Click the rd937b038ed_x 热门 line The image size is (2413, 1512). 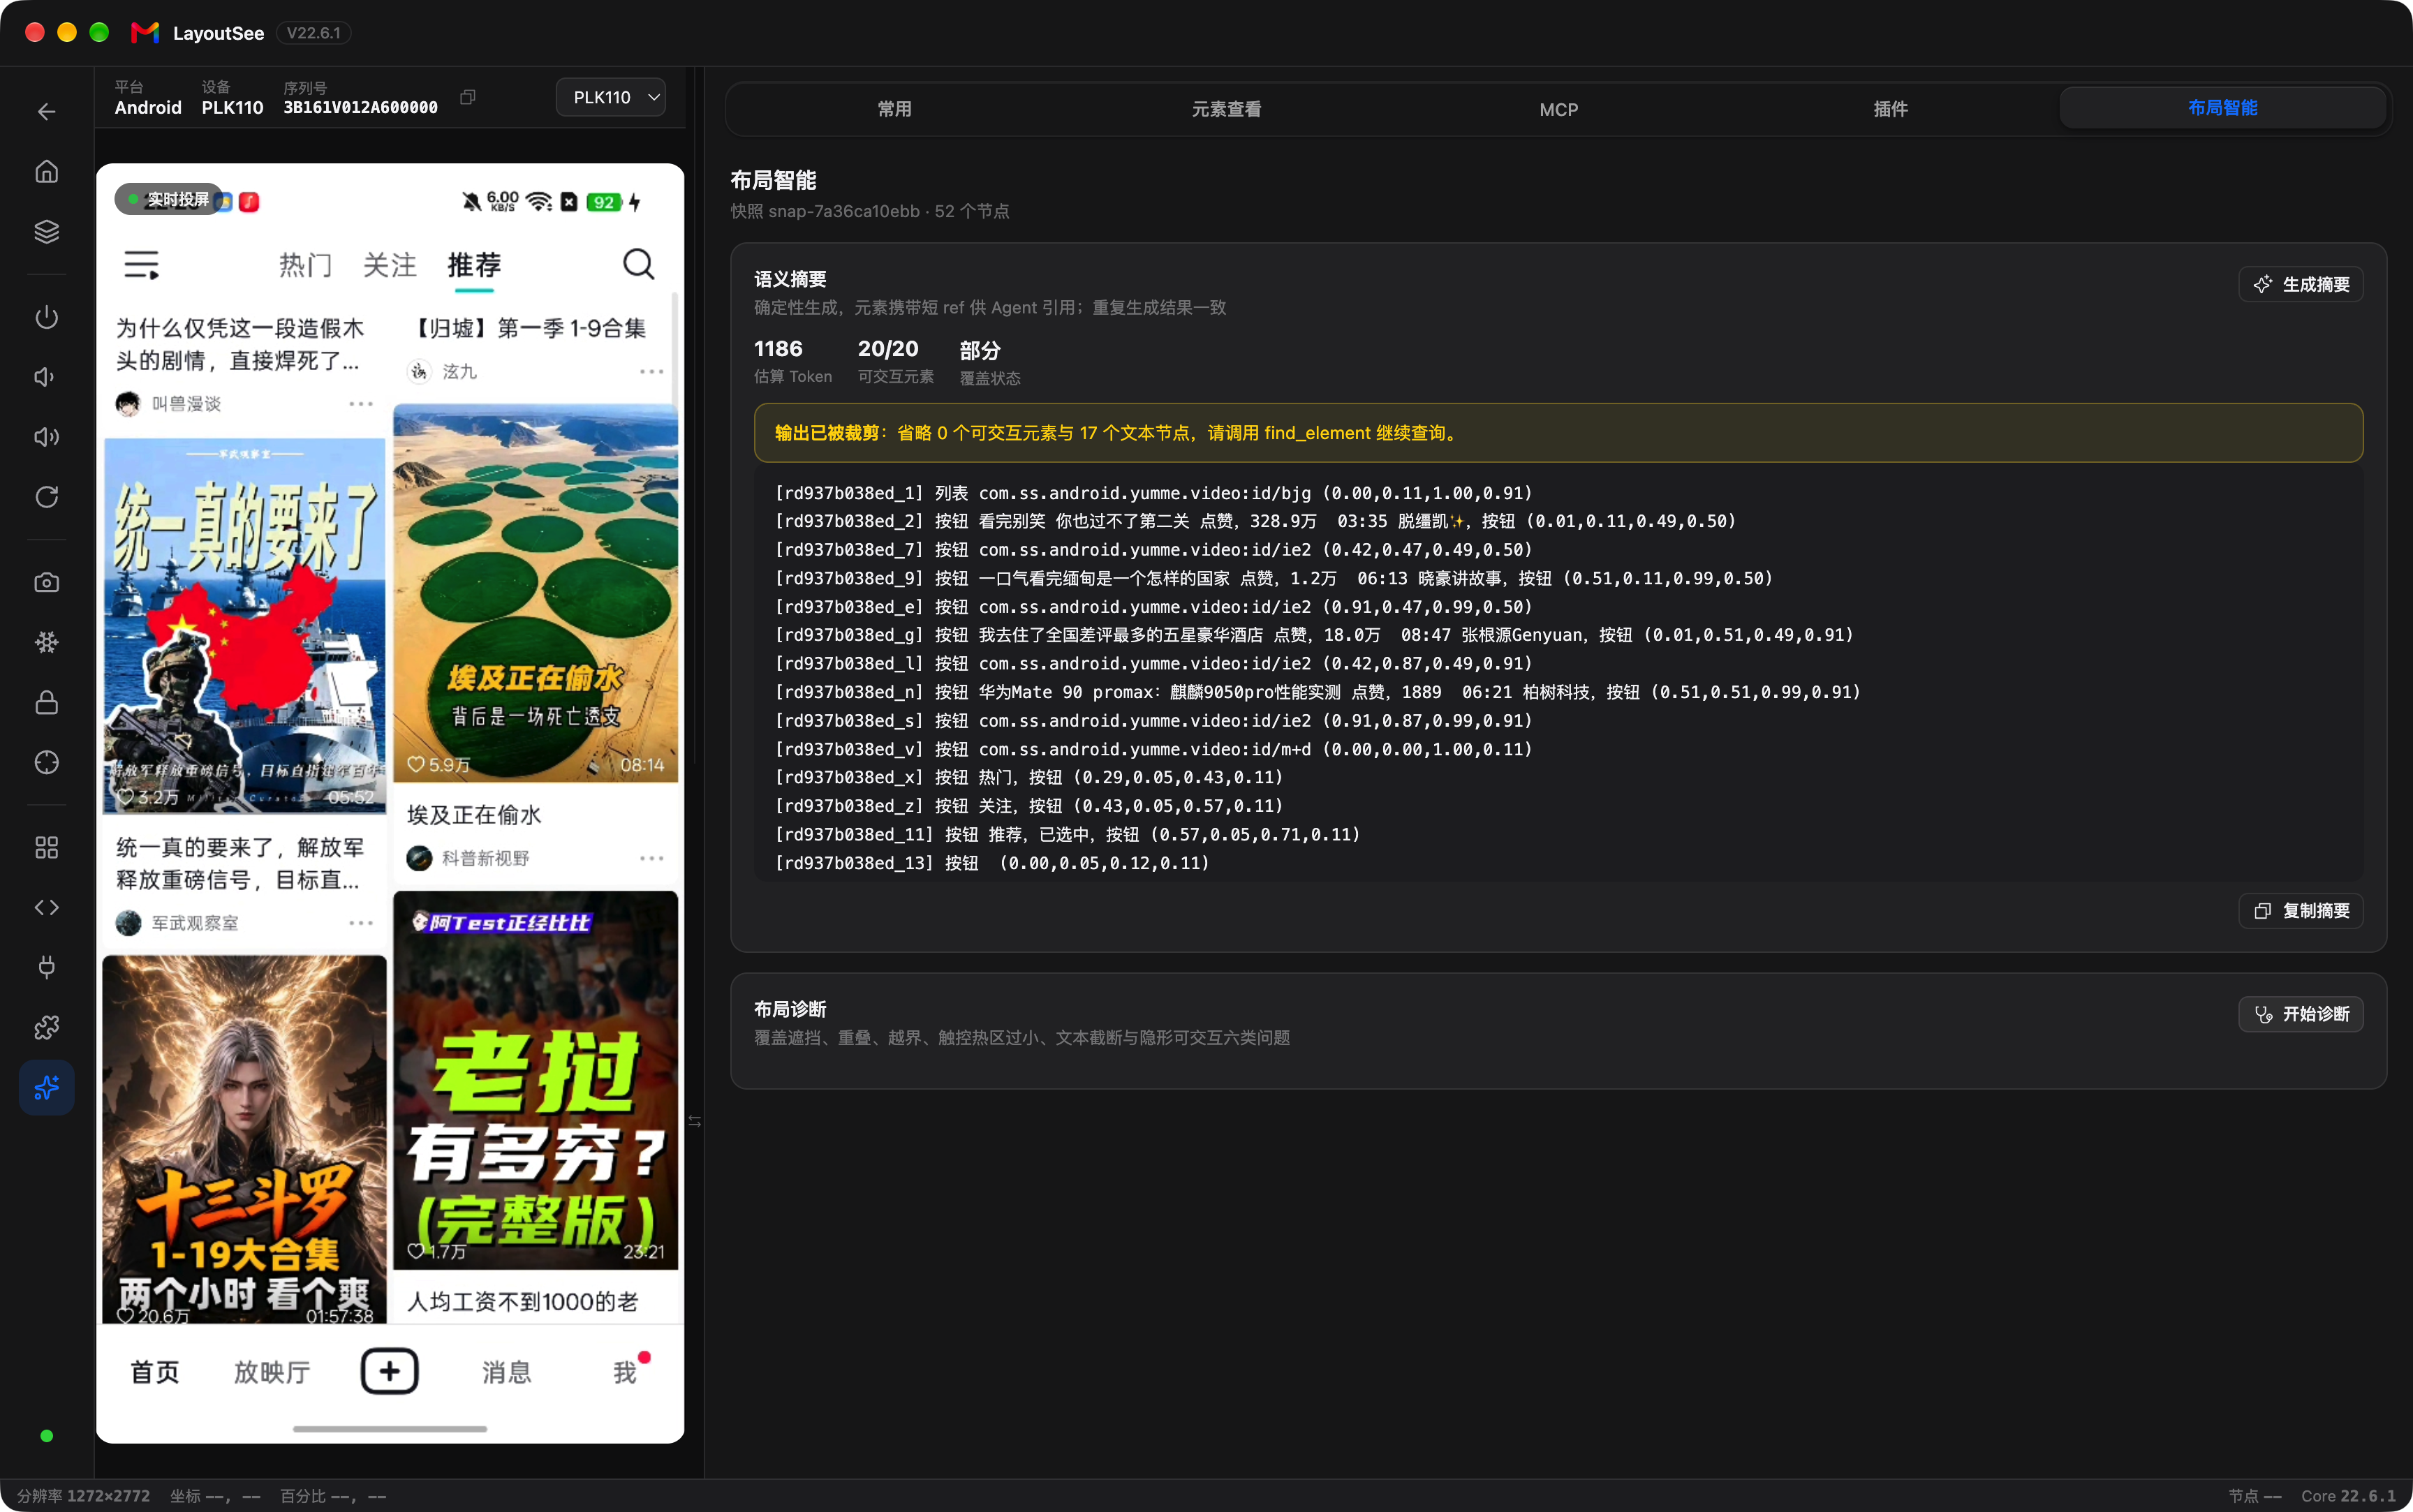point(1029,777)
